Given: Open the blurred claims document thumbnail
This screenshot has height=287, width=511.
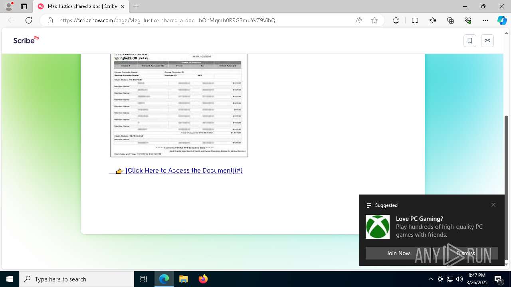Looking at the screenshot, I should 179,105.
